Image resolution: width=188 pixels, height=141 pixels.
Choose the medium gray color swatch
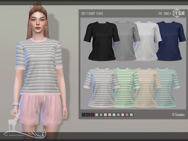[101, 115]
